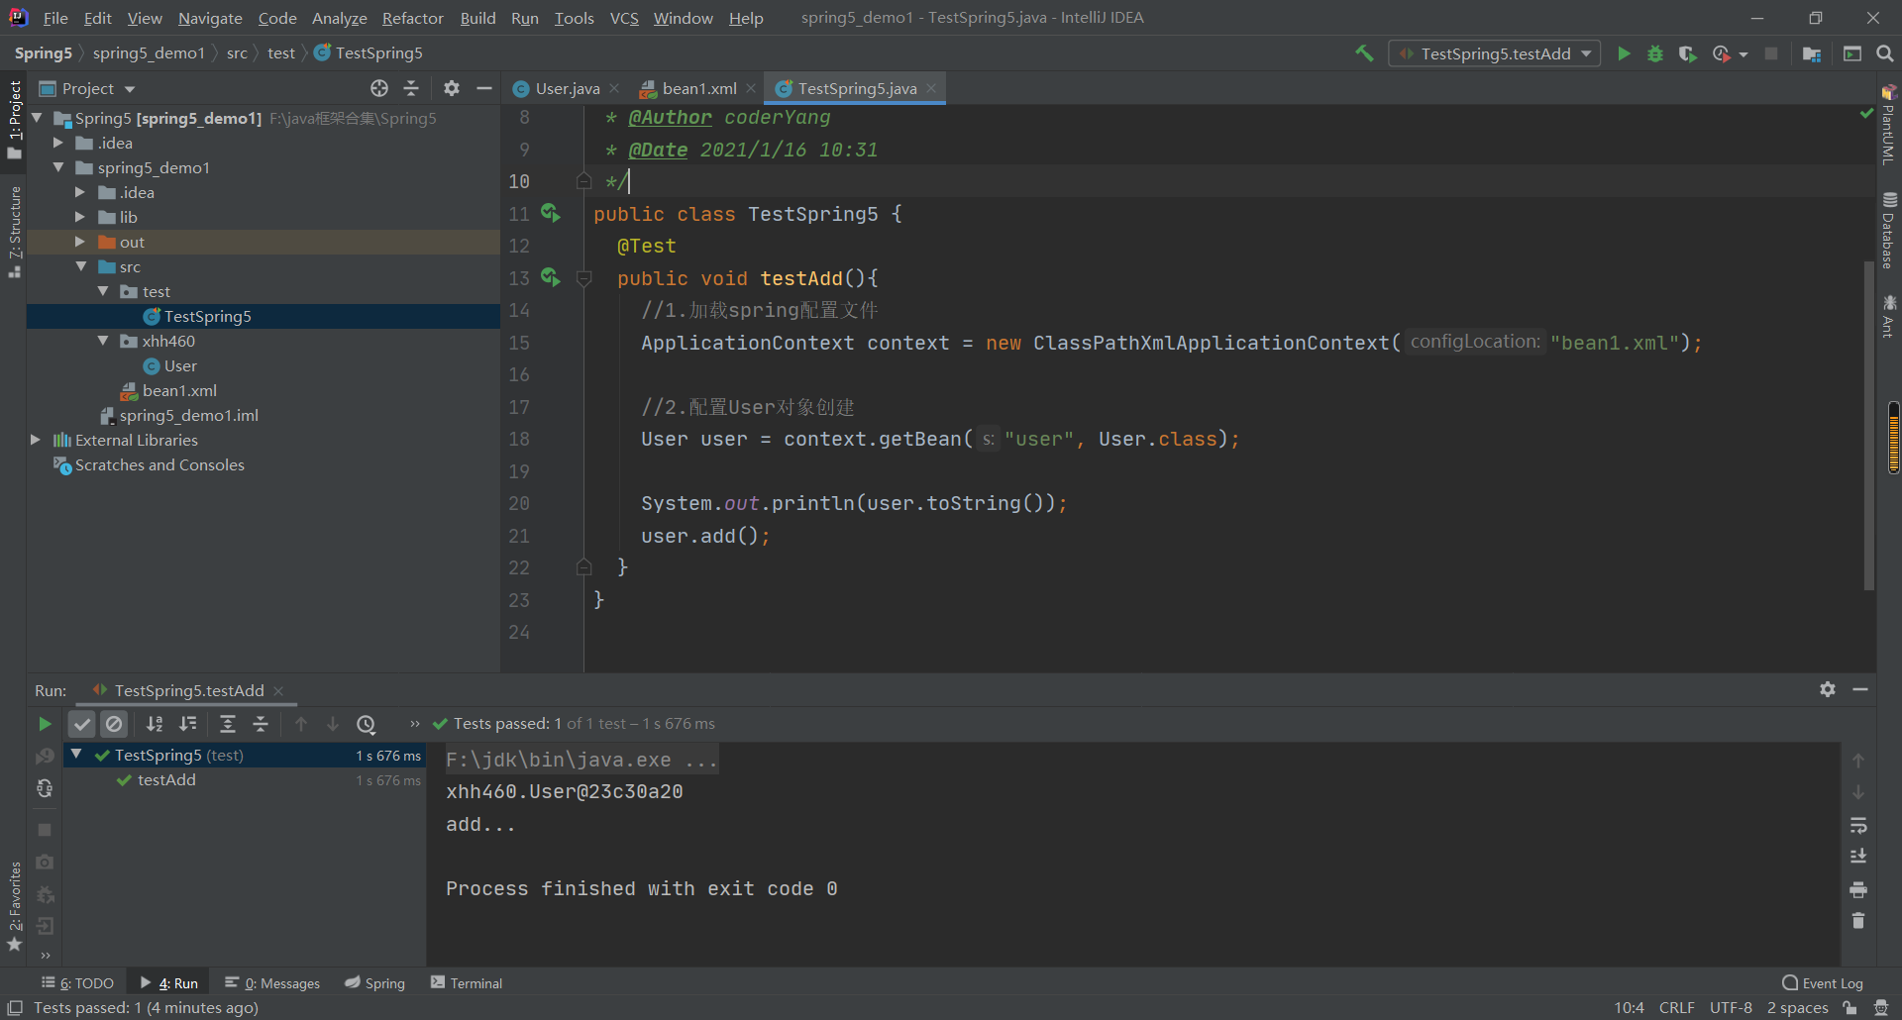Viewport: 1902px width, 1020px height.
Task: Collapse all in Project panel header
Action: (411, 88)
